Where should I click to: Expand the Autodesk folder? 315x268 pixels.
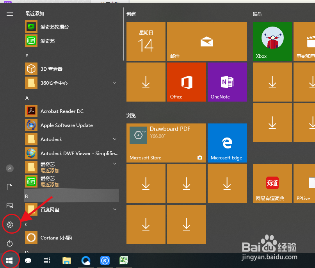[115, 139]
